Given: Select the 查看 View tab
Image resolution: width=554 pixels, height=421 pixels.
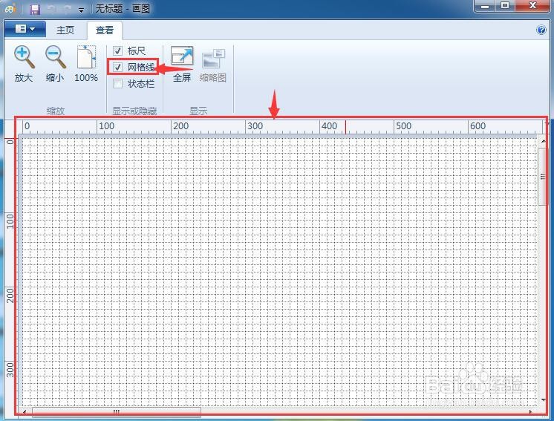Looking at the screenshot, I should click(105, 30).
